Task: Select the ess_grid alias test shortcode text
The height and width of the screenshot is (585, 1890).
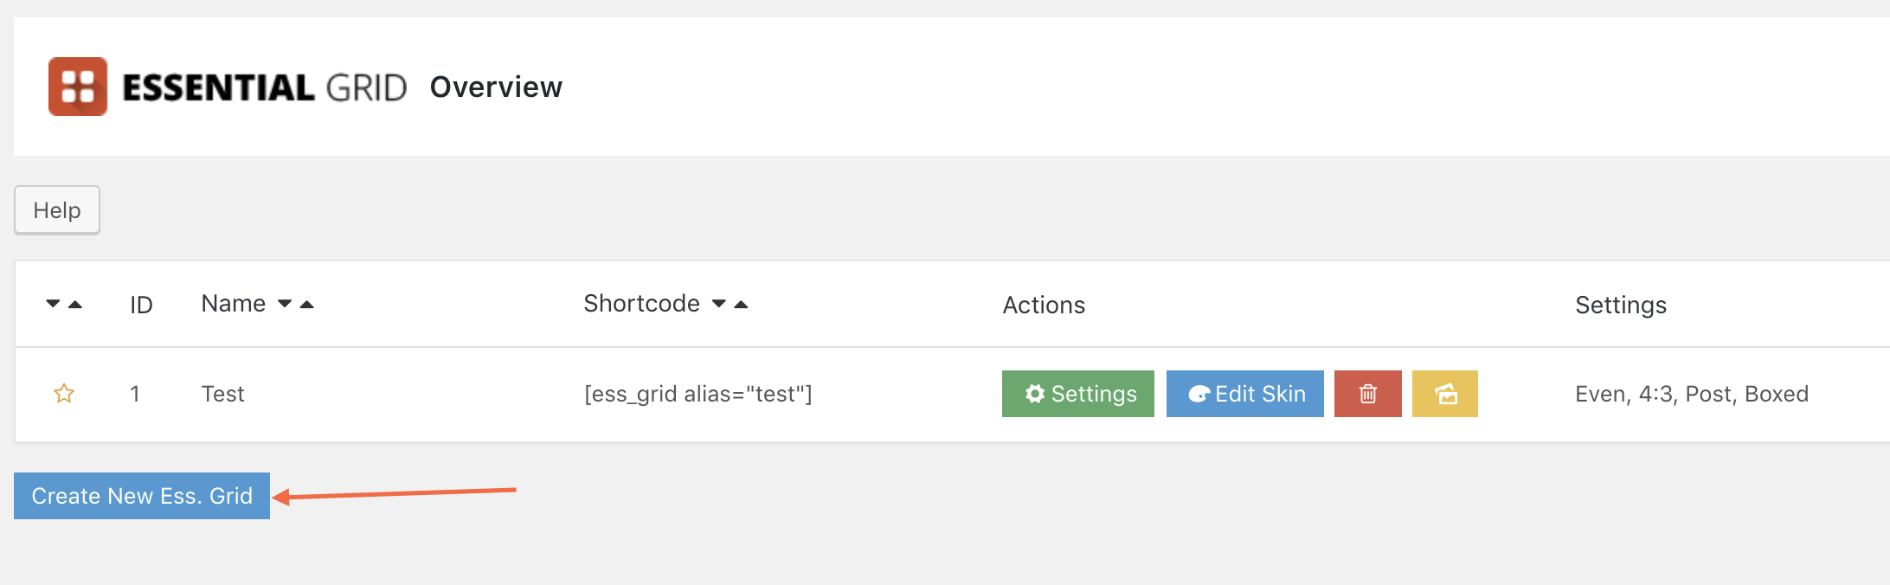Action: [697, 394]
